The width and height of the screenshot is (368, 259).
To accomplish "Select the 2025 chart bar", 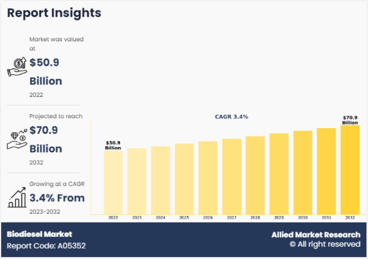I will coord(184,179).
